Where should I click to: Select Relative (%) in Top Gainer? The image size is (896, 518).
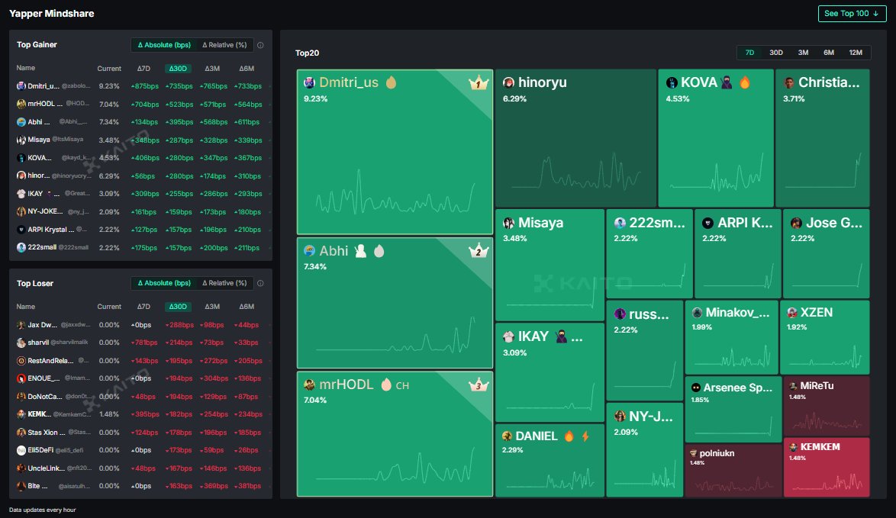[x=224, y=45]
